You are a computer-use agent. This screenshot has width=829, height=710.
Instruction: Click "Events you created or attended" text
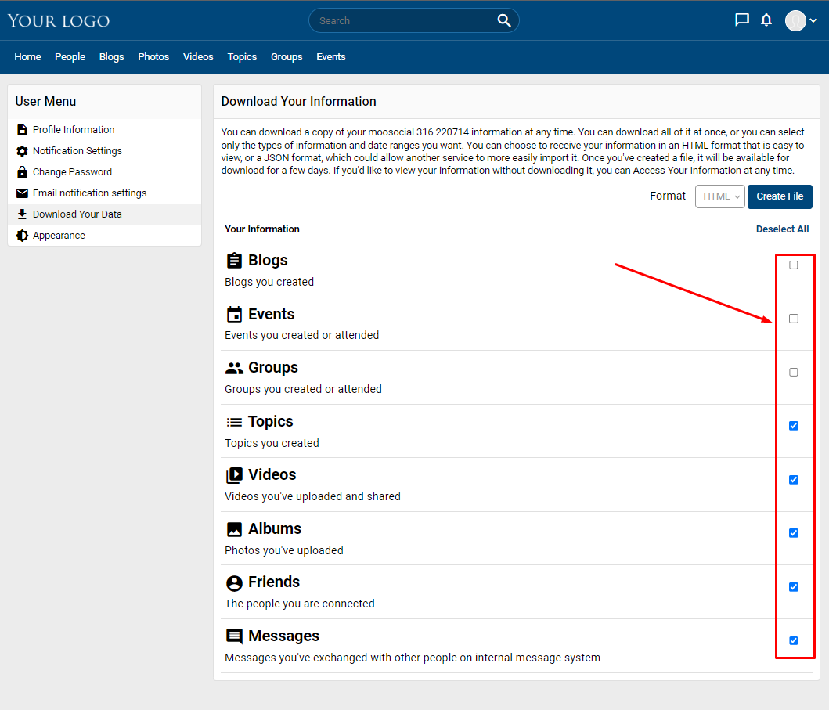(302, 335)
